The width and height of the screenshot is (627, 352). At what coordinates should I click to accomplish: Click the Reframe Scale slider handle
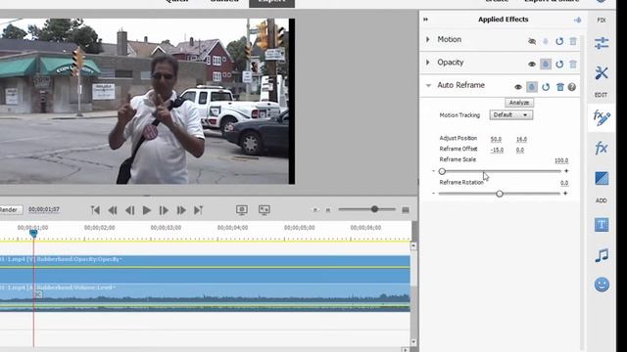(x=442, y=171)
